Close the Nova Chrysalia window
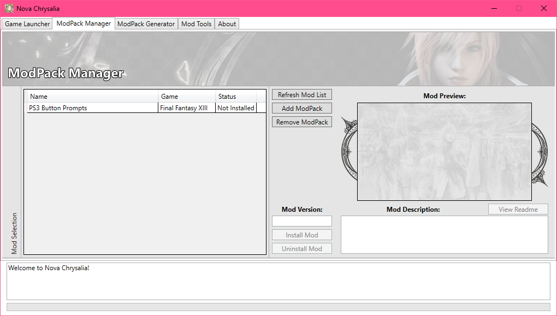The height and width of the screenshot is (316, 557). coord(543,8)
